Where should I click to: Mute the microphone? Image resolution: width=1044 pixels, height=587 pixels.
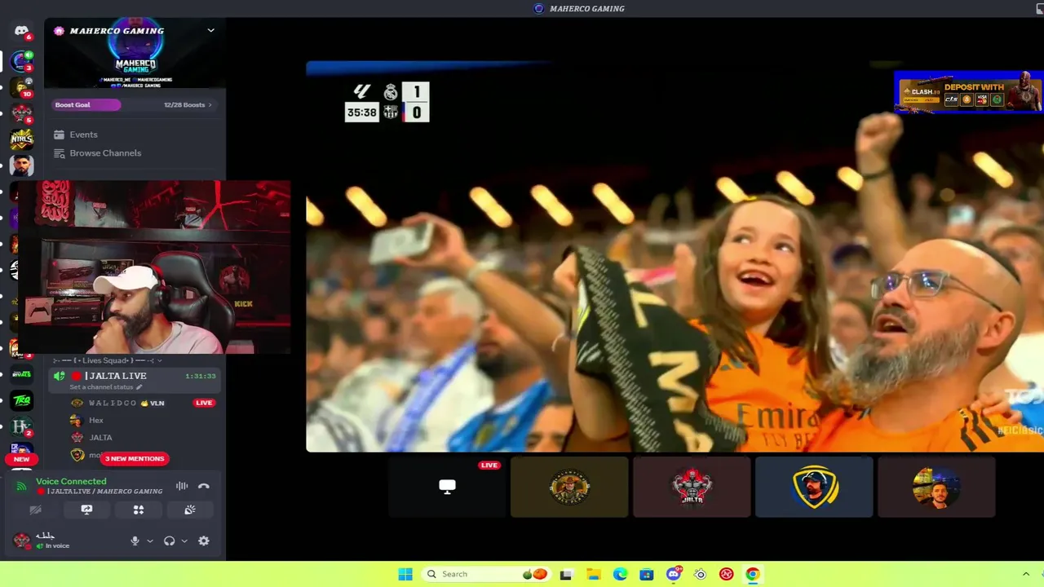point(135,541)
